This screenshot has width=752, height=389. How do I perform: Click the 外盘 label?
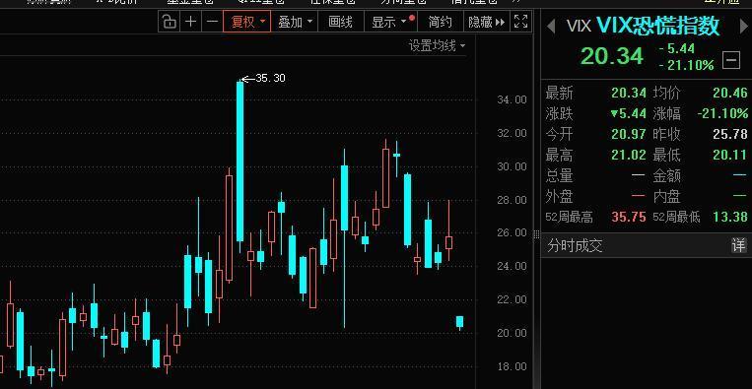pyautogui.click(x=559, y=196)
